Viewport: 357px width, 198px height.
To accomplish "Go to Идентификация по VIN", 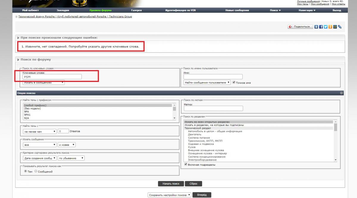I will tap(180, 10).
